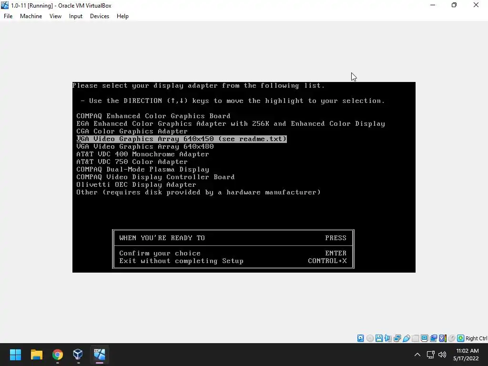Image resolution: width=488 pixels, height=366 pixels.
Task: Minimize the VirtualBox window
Action: 433,5
